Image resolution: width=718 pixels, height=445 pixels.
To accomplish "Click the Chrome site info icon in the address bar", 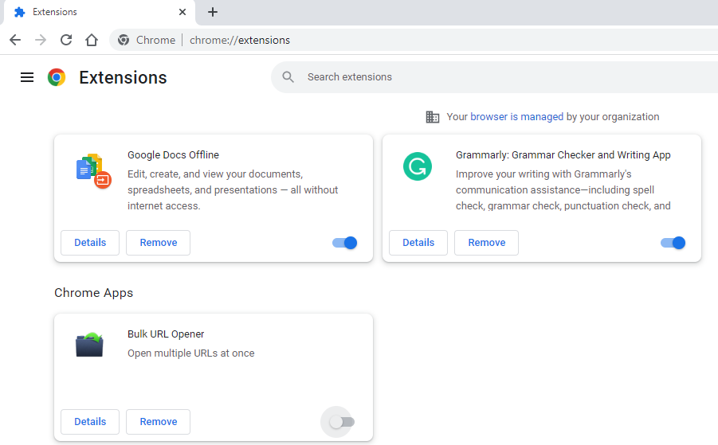I will (x=124, y=40).
